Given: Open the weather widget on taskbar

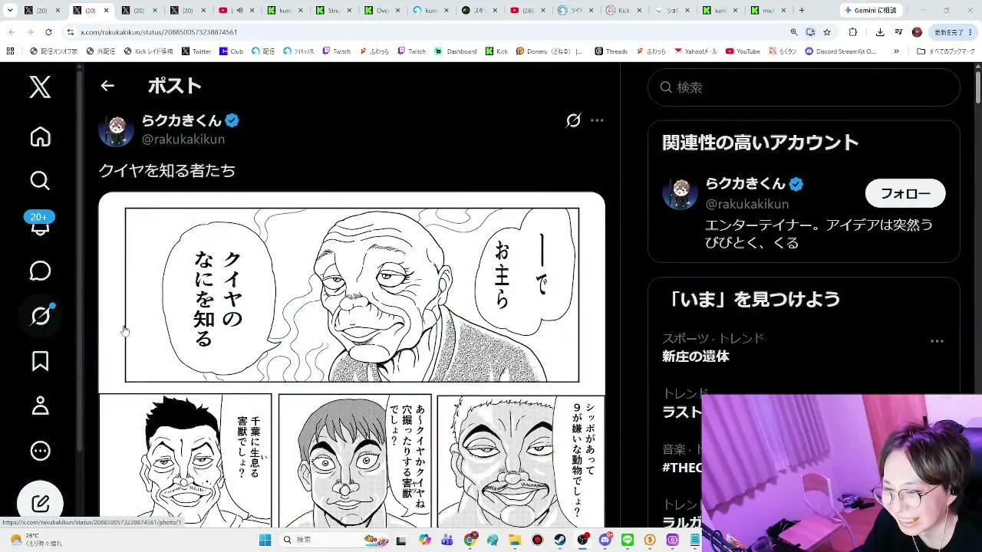Looking at the screenshot, I should click(37, 540).
